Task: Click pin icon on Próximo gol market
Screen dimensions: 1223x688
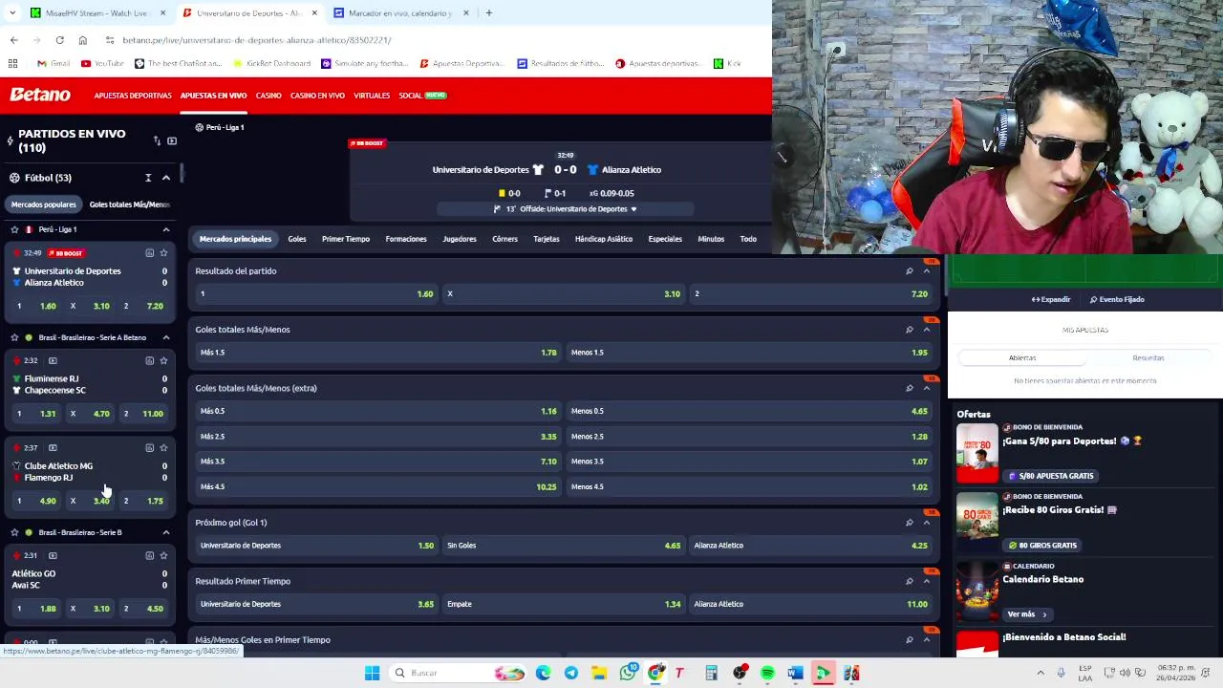Action: coord(909,523)
